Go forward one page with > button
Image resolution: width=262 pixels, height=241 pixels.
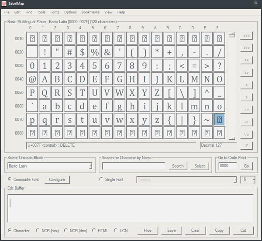(246, 97)
